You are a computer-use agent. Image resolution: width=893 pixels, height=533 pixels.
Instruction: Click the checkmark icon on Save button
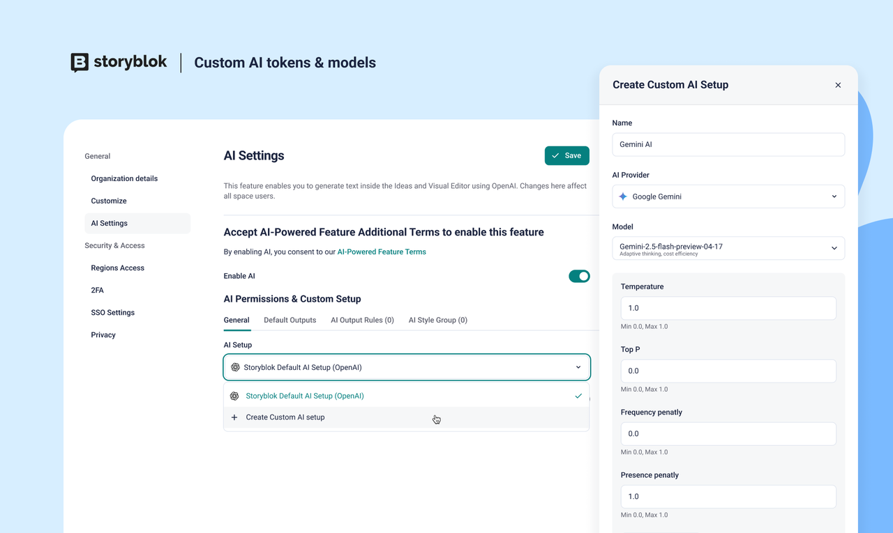[554, 155]
